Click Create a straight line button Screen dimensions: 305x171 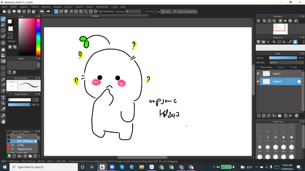click(x=185, y=12)
